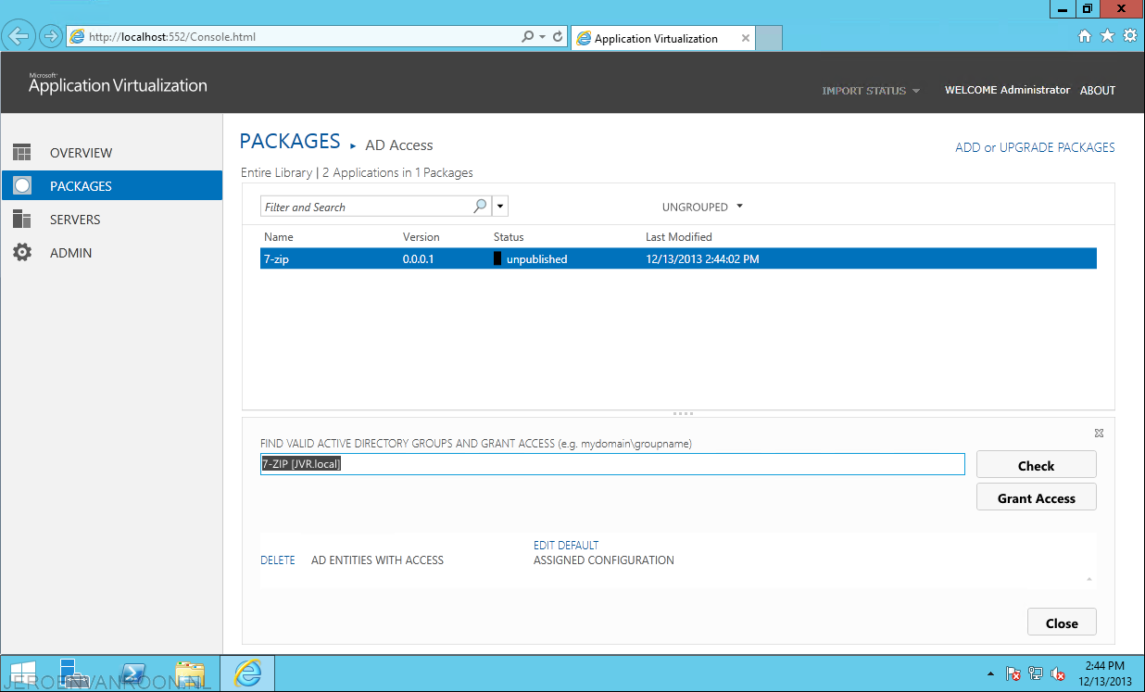Screen dimensions: 1145x692
Task: Sort by the Name column header
Action: 278,237
